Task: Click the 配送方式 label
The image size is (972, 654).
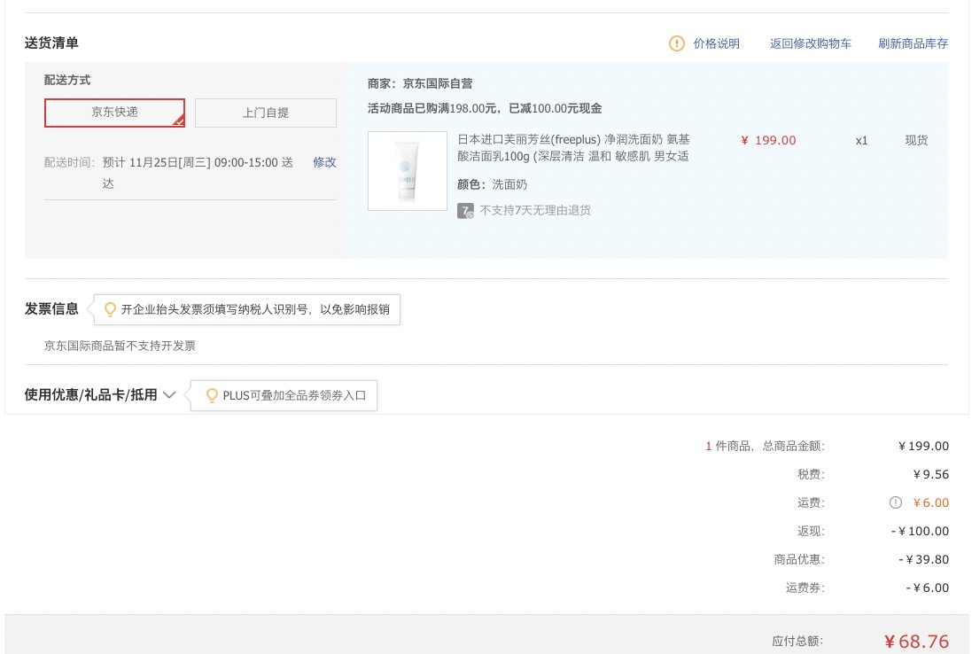Action: (67, 80)
